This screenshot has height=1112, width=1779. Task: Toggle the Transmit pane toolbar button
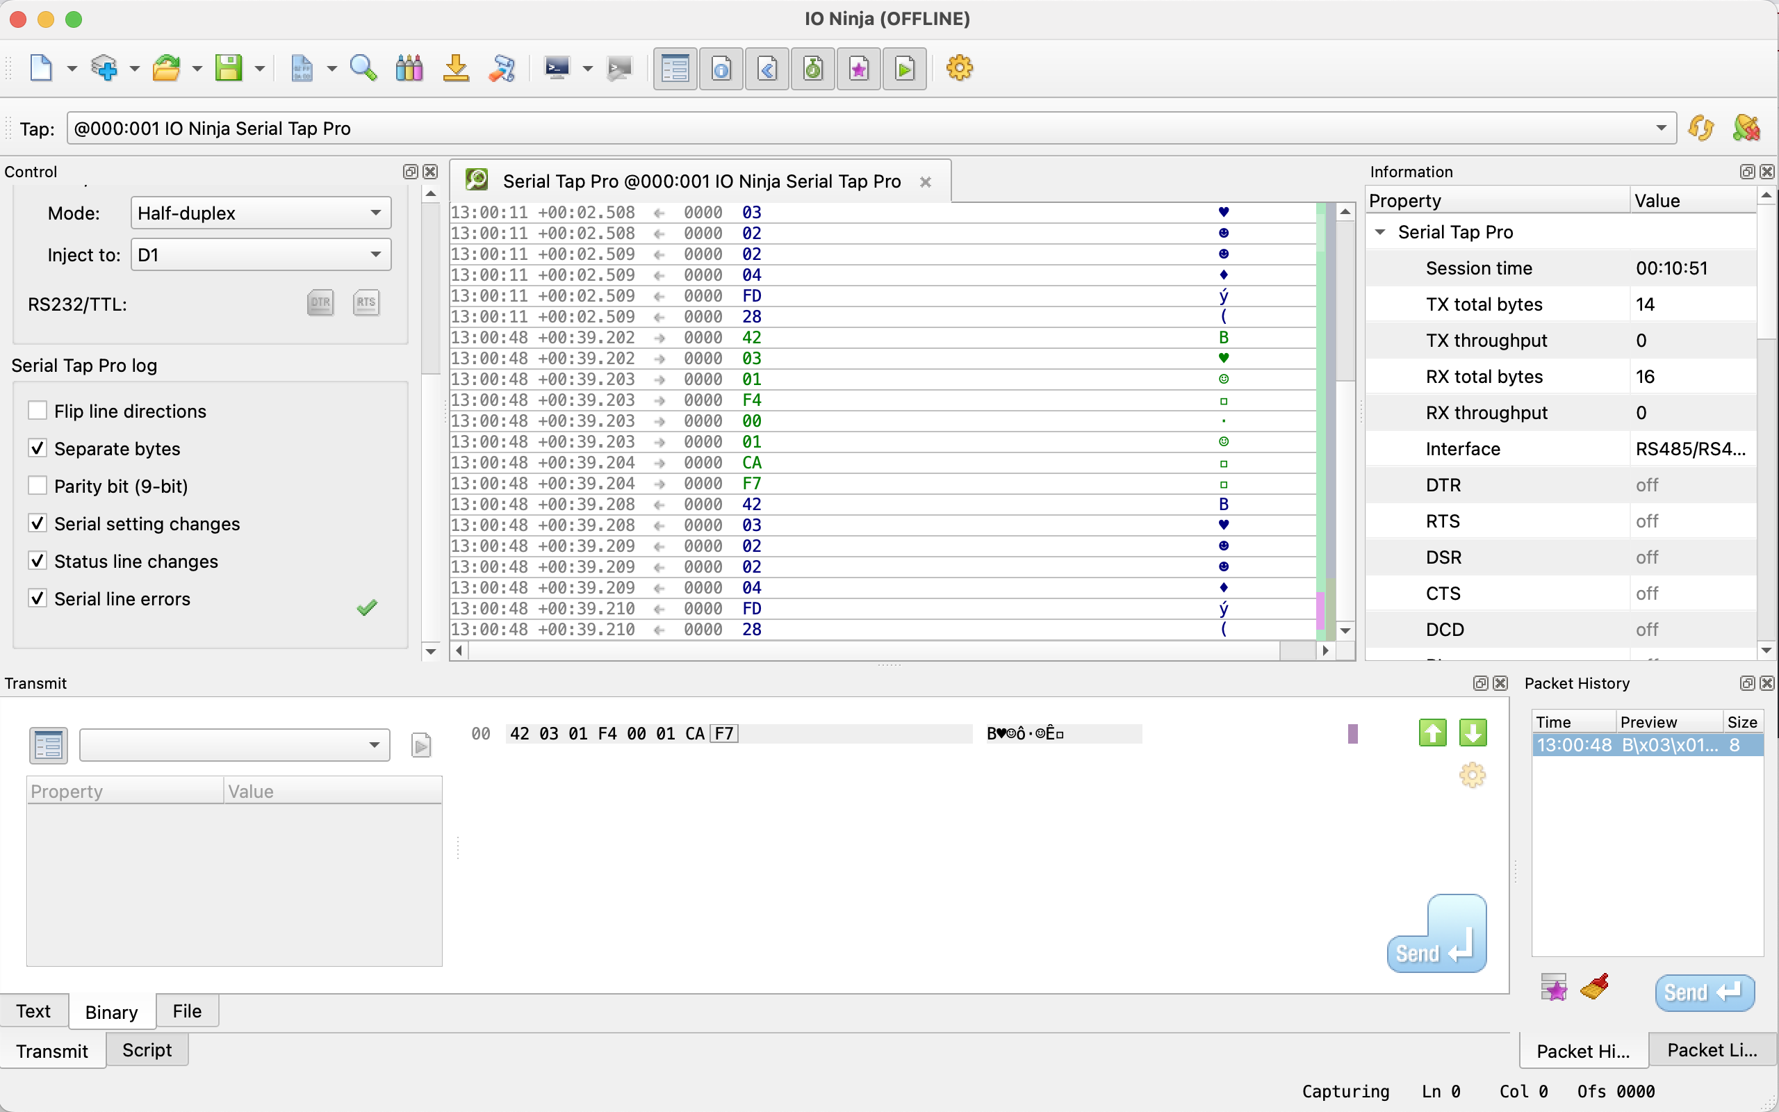[x=767, y=69]
